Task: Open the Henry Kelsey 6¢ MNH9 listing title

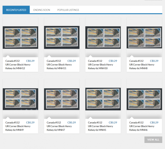Action: 18,126
